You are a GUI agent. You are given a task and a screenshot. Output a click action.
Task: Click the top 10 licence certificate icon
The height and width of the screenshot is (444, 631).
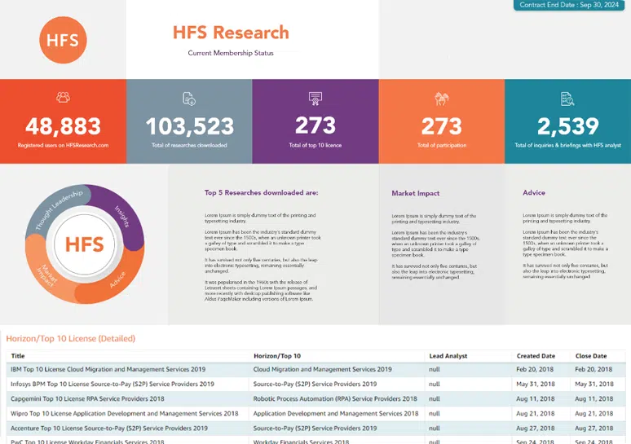[x=315, y=99]
